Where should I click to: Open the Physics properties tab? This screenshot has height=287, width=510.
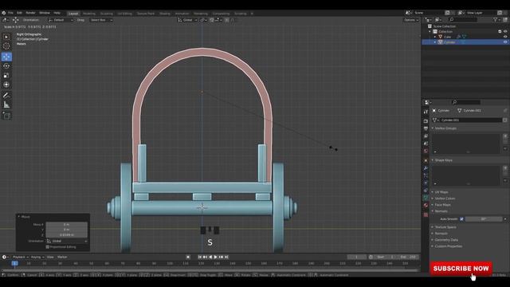click(426, 183)
